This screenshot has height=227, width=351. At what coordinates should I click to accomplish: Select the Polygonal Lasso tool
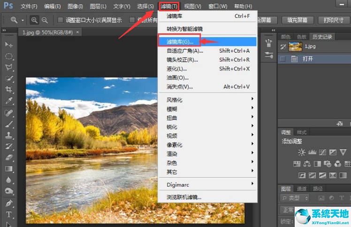point(9,67)
